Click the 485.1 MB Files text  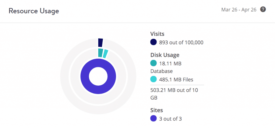tap(176, 79)
